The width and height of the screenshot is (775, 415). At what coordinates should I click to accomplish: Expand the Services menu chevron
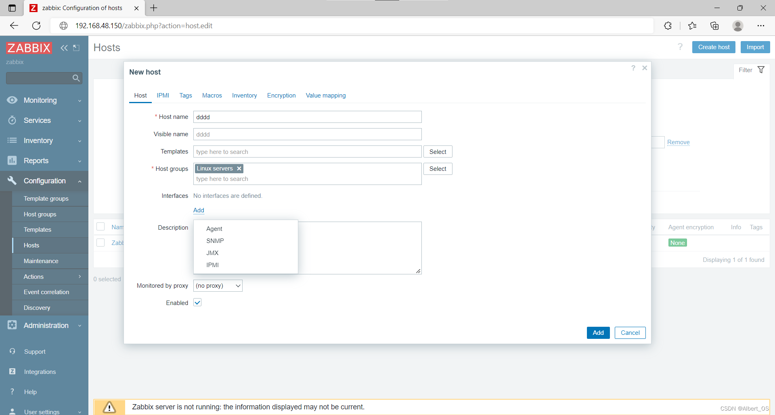coord(80,121)
